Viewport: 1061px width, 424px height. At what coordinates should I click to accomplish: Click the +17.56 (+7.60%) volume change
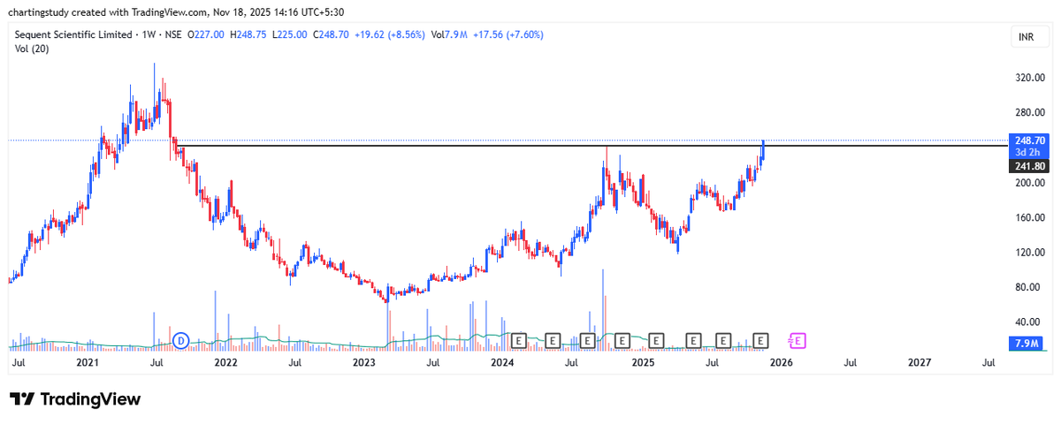pyautogui.click(x=508, y=35)
